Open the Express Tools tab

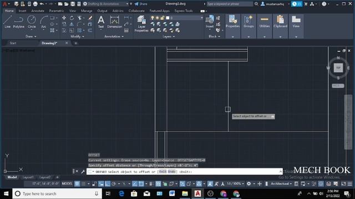coord(184,11)
